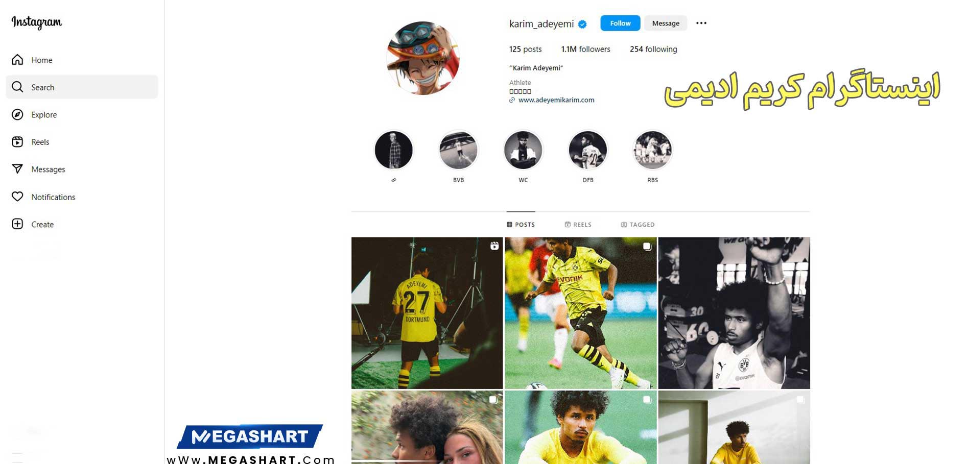Screen dimensions: 968x464
Task: Open the DFB story highlight
Action: pyautogui.click(x=588, y=150)
